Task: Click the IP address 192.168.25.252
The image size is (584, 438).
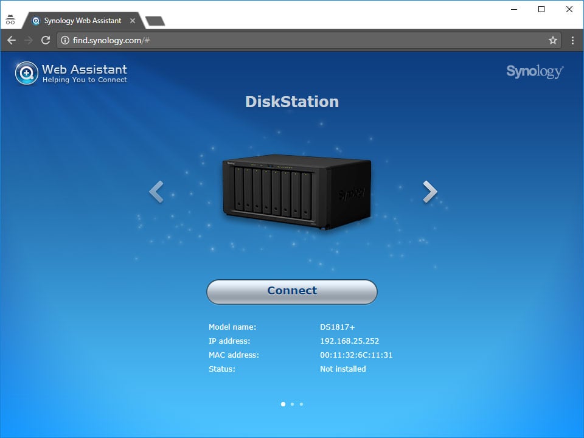Action: pos(349,341)
